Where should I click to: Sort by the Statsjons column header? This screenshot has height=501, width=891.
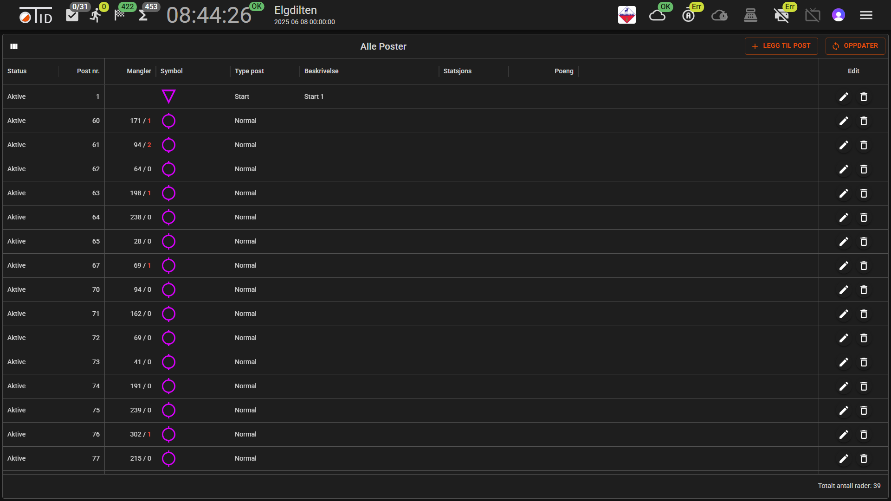pos(457,71)
